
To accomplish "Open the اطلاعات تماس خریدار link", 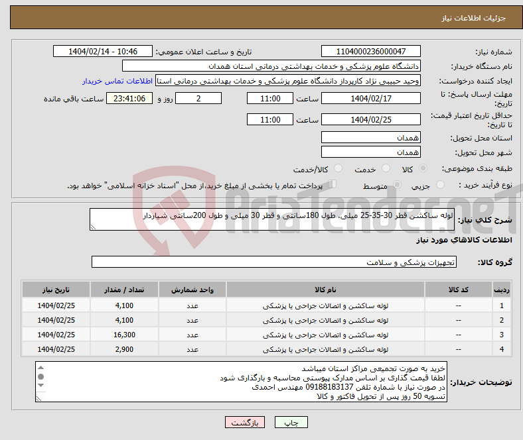I will coord(117,81).
